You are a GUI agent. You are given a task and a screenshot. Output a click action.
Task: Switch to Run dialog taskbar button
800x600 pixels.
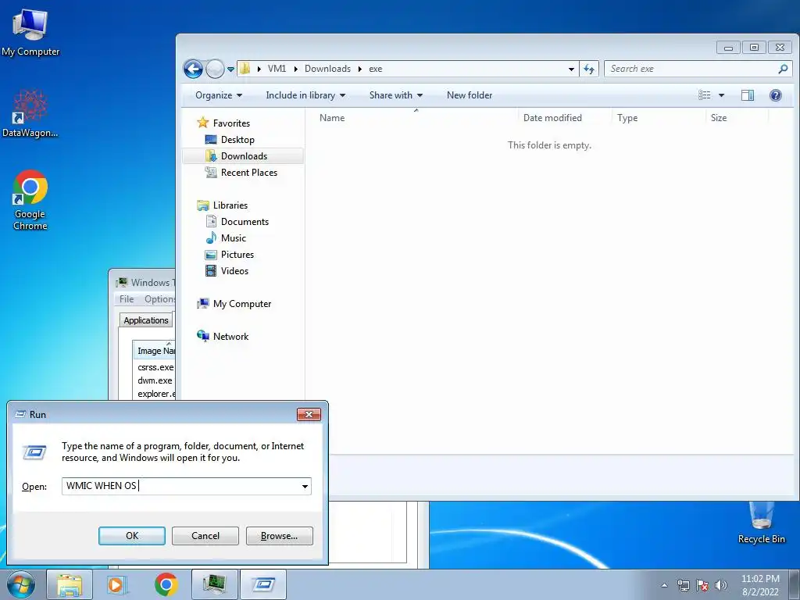263,584
